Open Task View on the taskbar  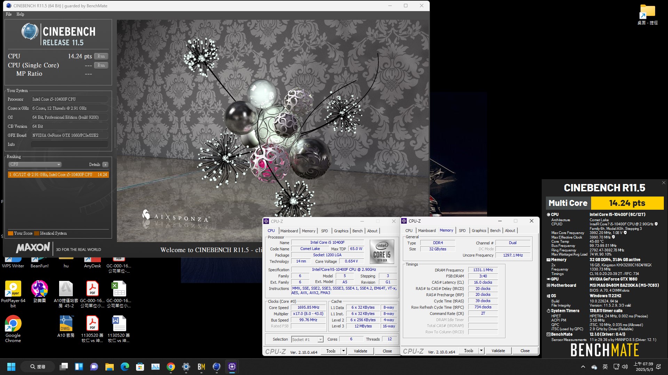click(64, 367)
